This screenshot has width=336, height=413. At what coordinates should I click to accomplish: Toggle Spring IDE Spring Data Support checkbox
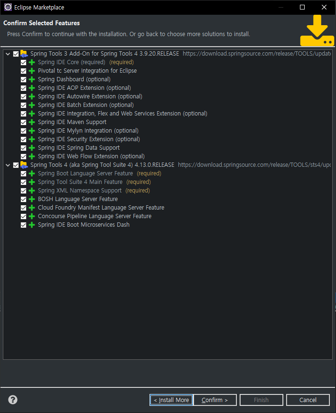[x=23, y=148]
